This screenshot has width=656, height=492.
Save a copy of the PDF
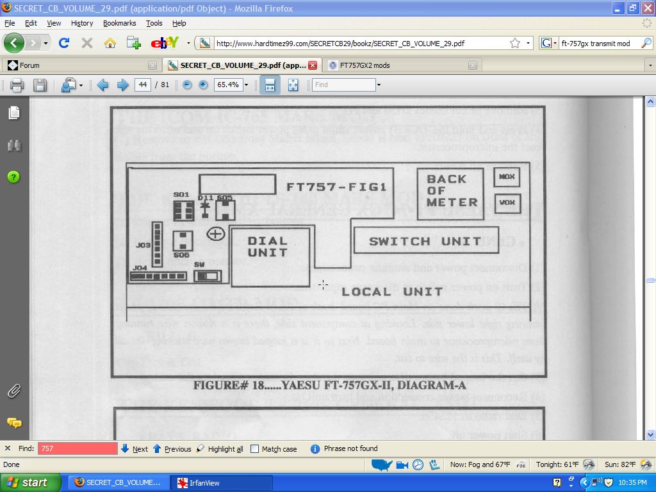[x=40, y=85]
